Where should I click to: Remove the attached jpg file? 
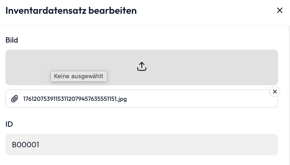[275, 92]
